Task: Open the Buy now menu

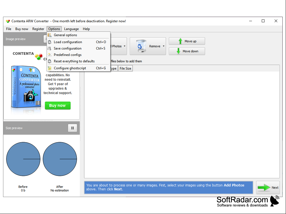Action: [x=22, y=29]
